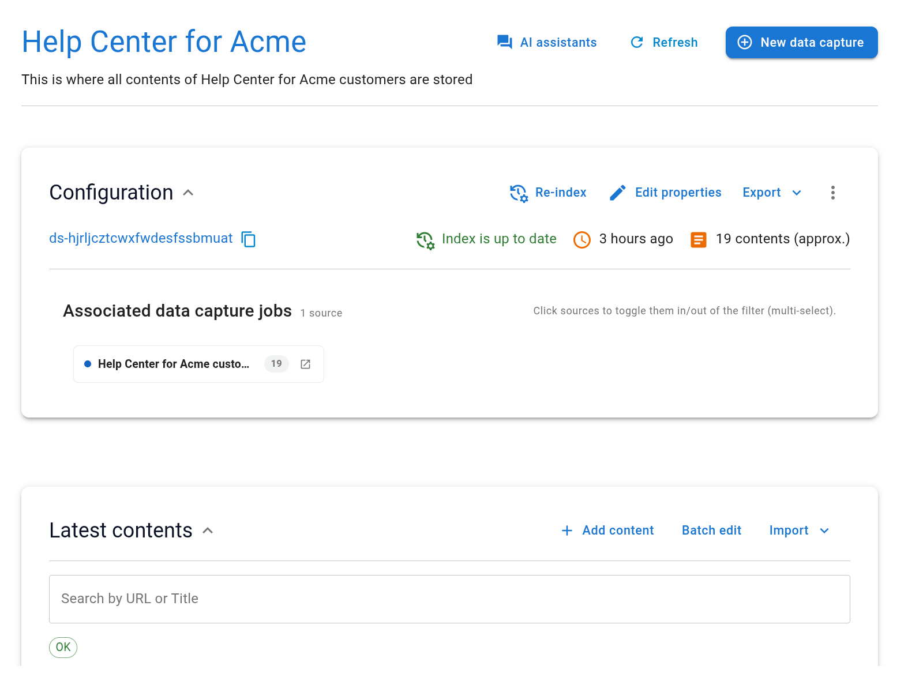Viewport: 923px width, 692px height.
Task: Click the '19 contents (approx.)' text
Action: click(783, 239)
